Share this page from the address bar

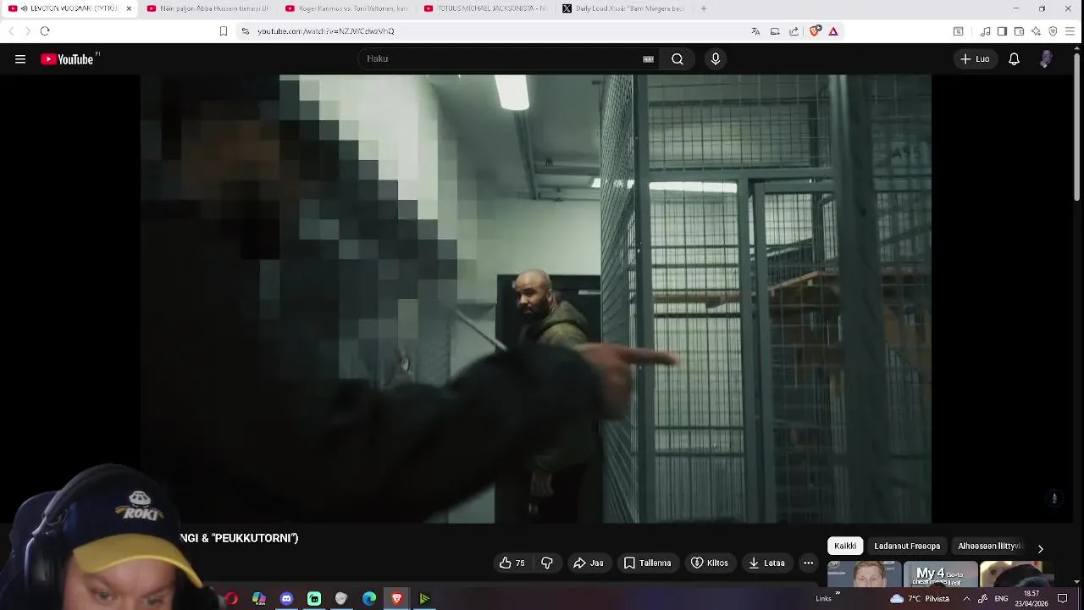coord(794,31)
